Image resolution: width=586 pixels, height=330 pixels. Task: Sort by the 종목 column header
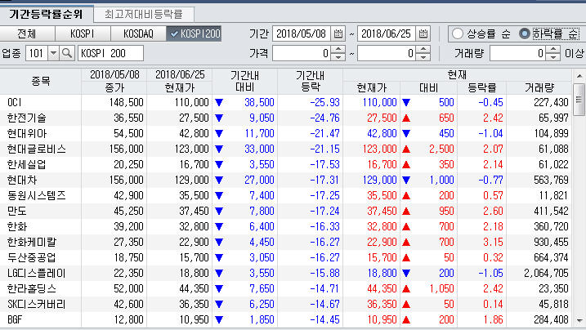[x=41, y=81]
